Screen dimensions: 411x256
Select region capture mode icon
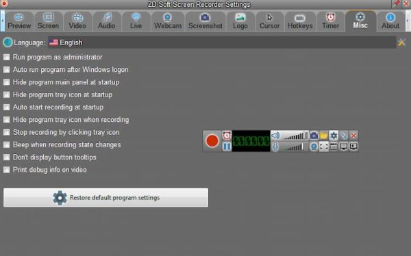(324, 146)
